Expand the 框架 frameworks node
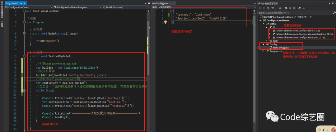 coord(266,41)
